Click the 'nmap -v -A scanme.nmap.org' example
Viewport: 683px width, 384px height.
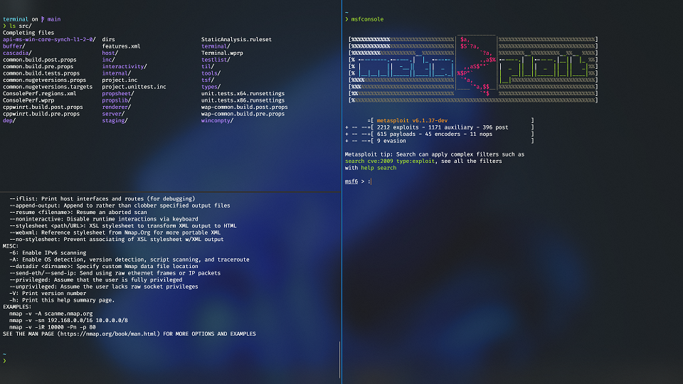pyautogui.click(x=51, y=314)
